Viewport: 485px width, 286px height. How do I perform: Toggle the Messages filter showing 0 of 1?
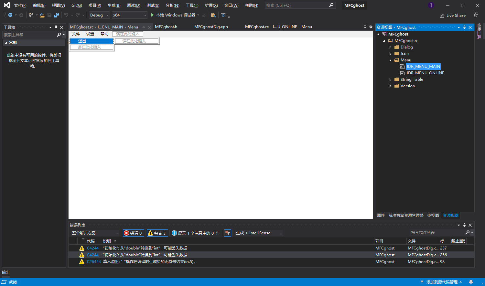point(195,233)
